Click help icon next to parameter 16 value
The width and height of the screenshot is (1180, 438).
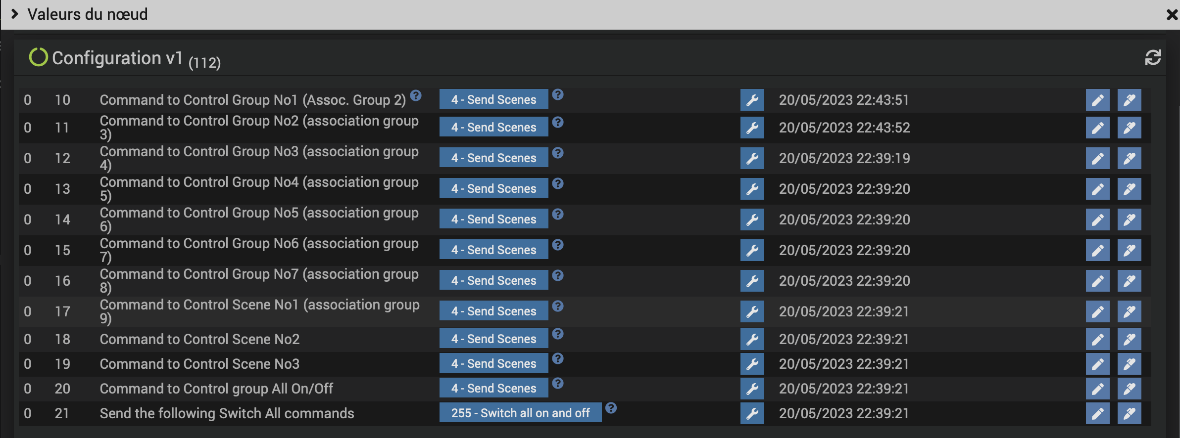pos(558,275)
